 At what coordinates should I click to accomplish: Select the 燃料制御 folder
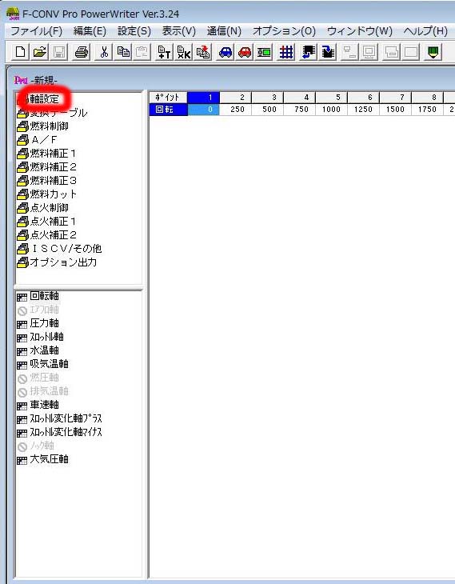(43, 126)
